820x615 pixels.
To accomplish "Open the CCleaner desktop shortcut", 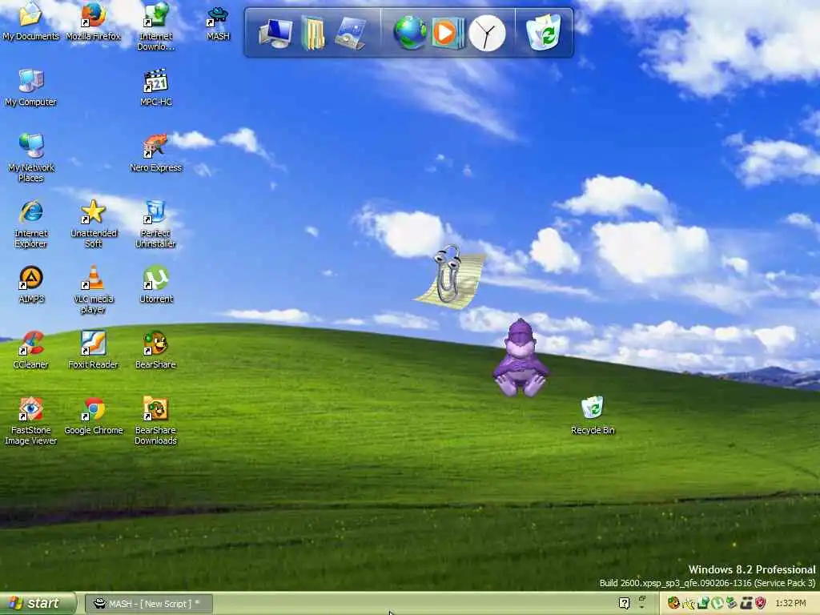I will coord(30,351).
